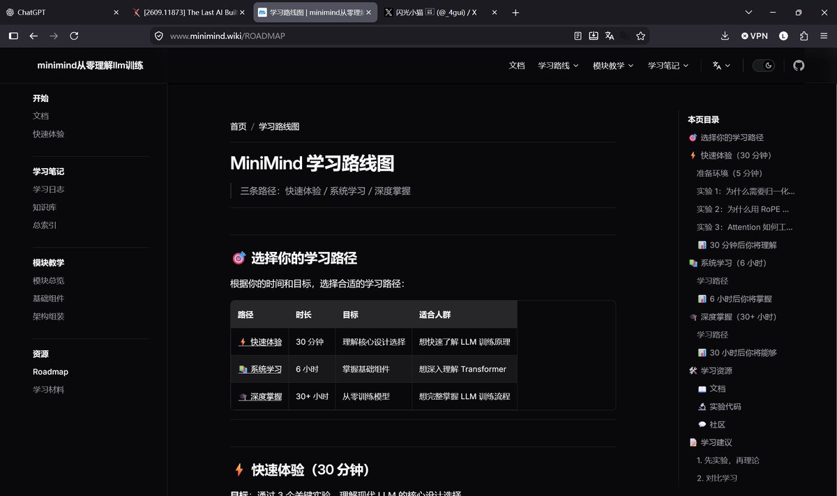Open 快速体验 in the left sidebar

pyautogui.click(x=48, y=134)
